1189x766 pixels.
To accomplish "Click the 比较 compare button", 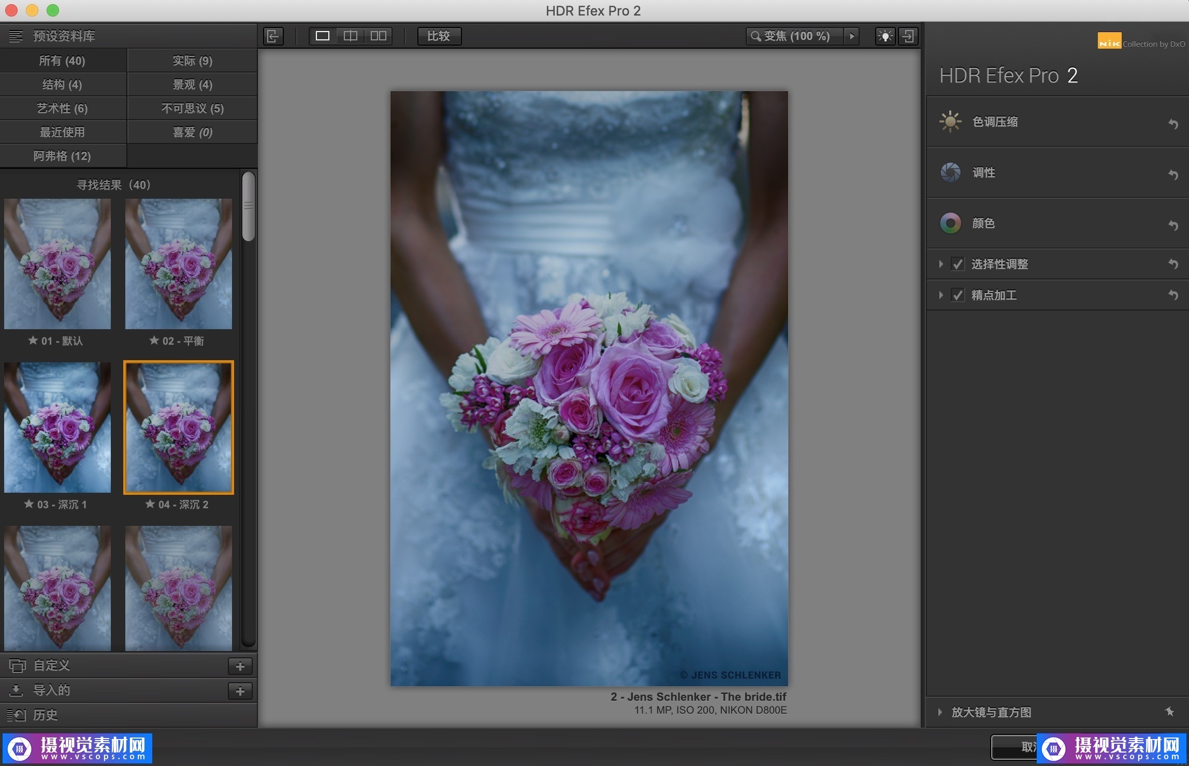I will pyautogui.click(x=439, y=36).
